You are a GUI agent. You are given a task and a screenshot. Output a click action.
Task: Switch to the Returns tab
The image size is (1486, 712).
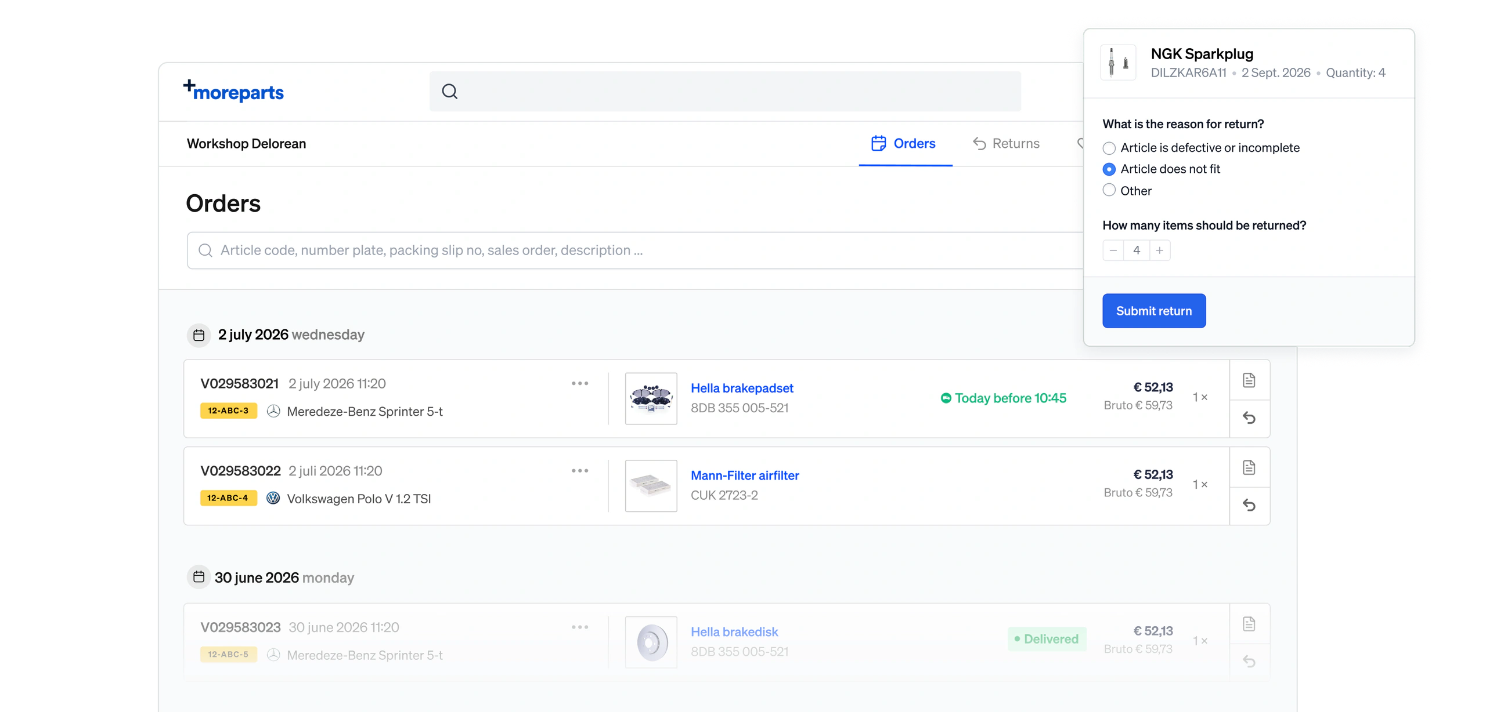pyautogui.click(x=1006, y=143)
